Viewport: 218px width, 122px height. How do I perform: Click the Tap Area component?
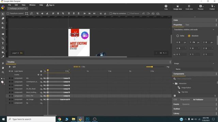coord(185,92)
